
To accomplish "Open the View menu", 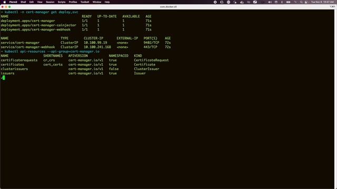I will (x=40, y=2).
